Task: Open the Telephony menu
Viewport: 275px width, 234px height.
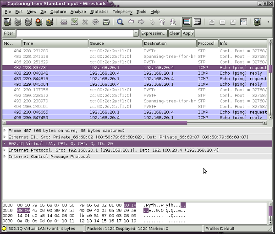Action: (x=122, y=11)
